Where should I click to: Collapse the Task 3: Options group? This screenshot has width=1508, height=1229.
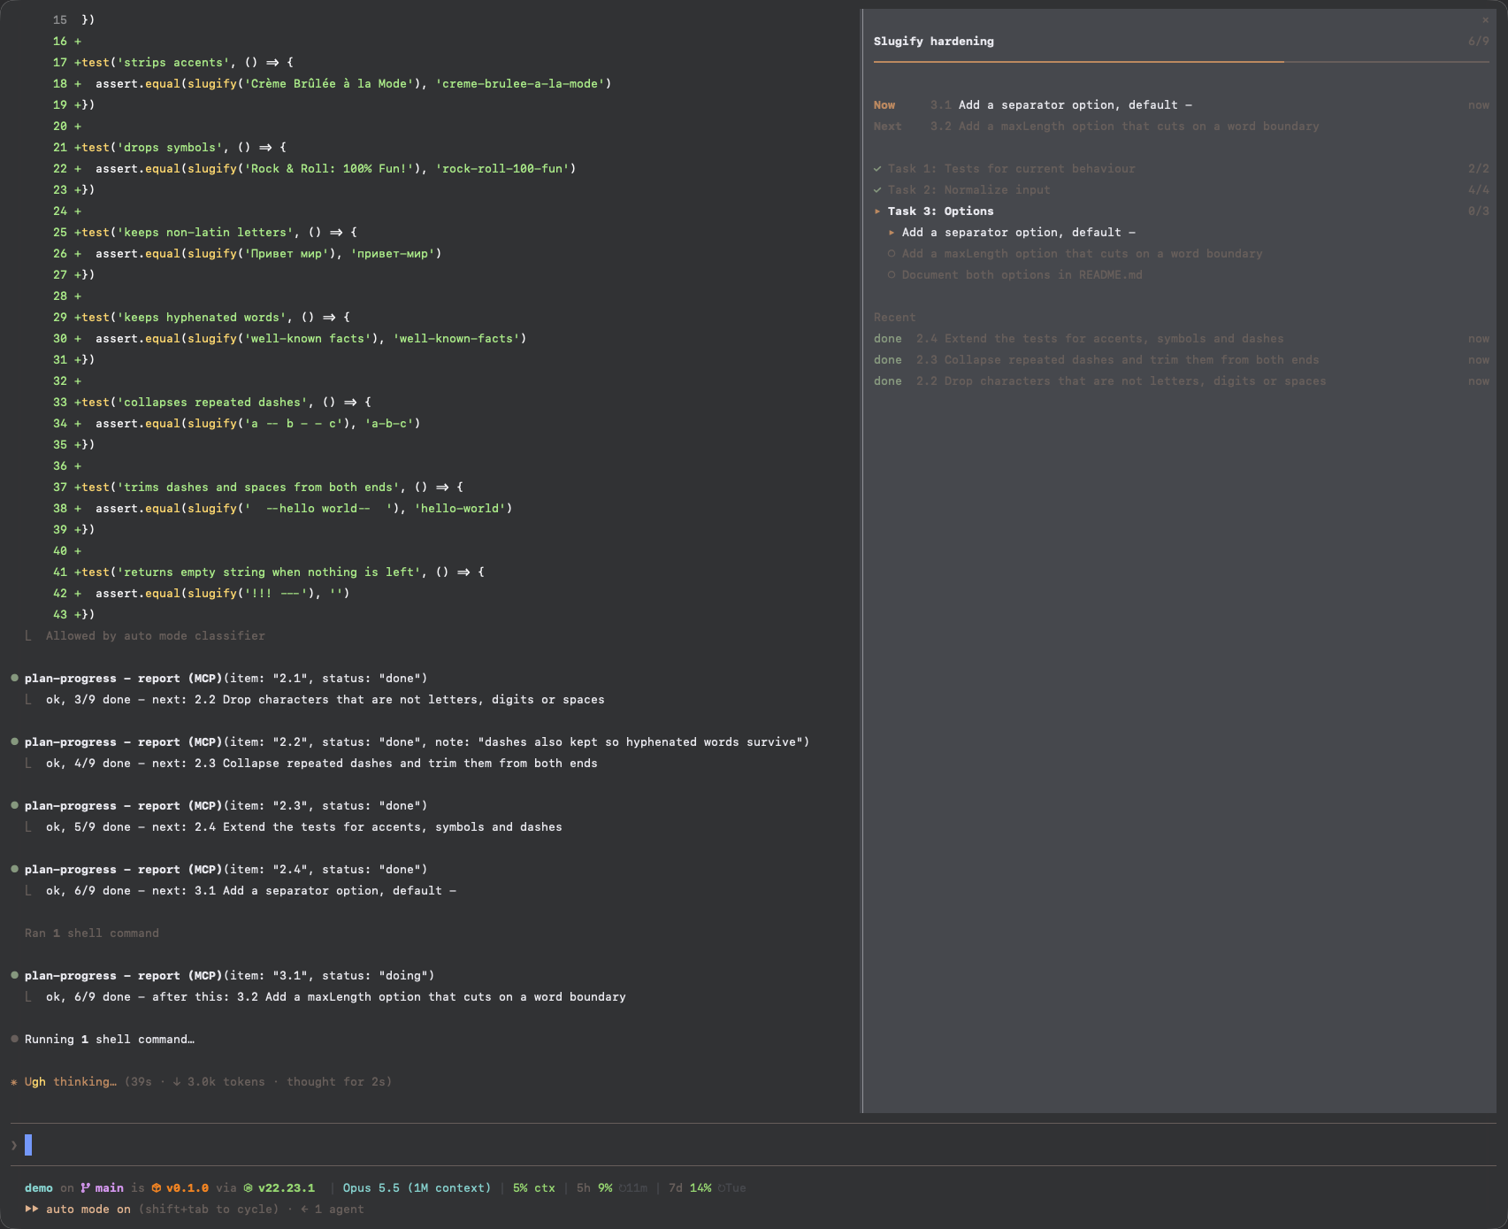[x=877, y=211]
